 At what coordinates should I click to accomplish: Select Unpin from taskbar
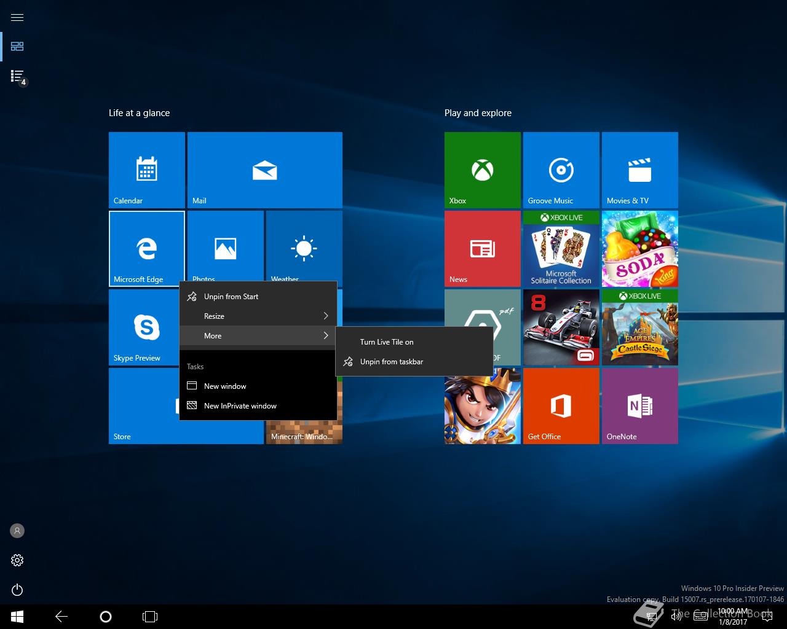point(414,362)
